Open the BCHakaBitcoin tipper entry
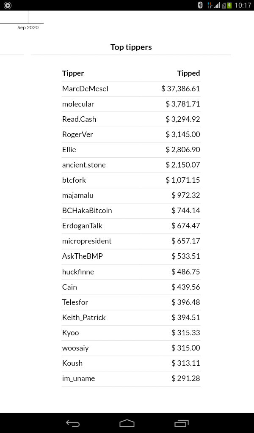 (x=87, y=211)
